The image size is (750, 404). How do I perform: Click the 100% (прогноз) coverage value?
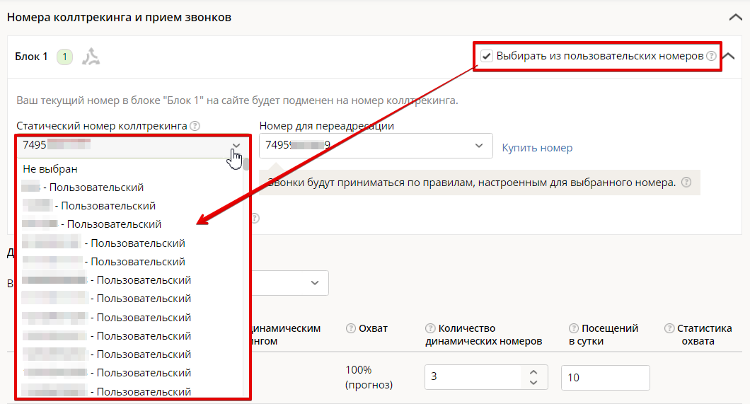coord(369,377)
